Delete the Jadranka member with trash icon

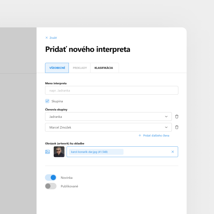pyautogui.click(x=177, y=116)
